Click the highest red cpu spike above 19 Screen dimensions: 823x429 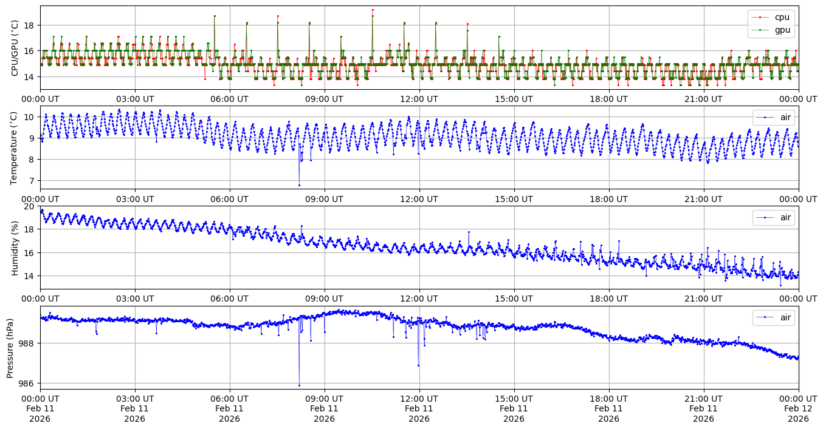373,10
